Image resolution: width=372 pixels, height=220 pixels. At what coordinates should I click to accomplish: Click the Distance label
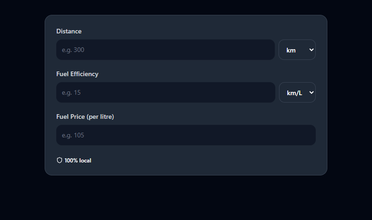point(69,31)
